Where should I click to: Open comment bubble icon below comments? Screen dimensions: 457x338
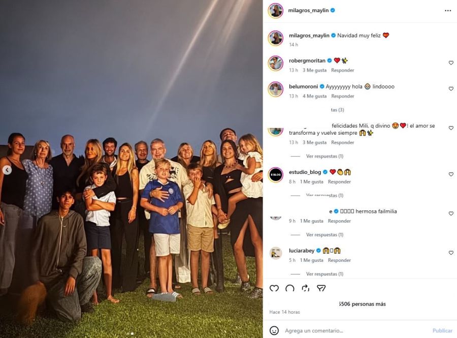tap(290, 288)
